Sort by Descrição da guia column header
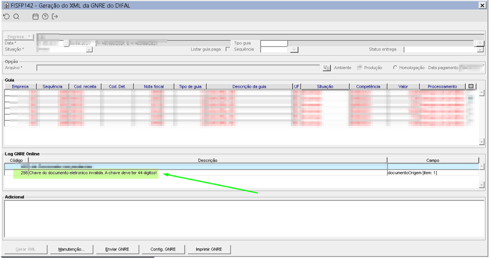This screenshot has width=491, height=259. click(x=249, y=86)
